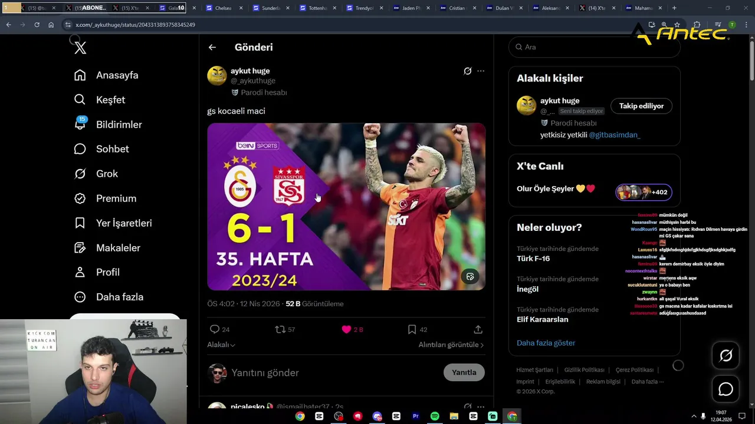Open Alıntıları görüntüle link
Screen dimensions: 755x424
point(451,344)
